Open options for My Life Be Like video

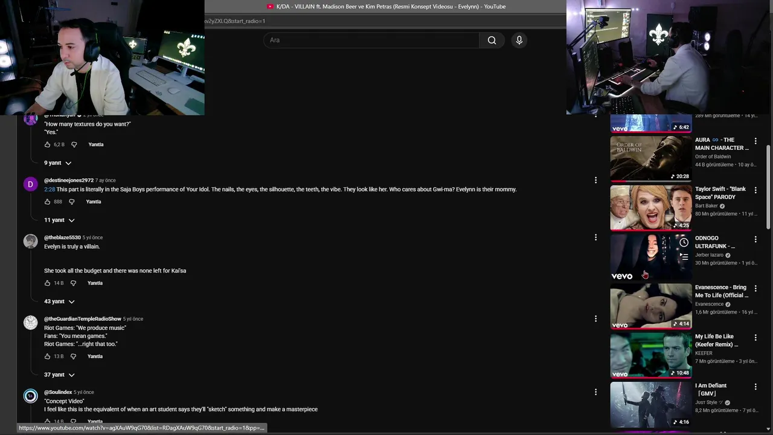click(755, 337)
